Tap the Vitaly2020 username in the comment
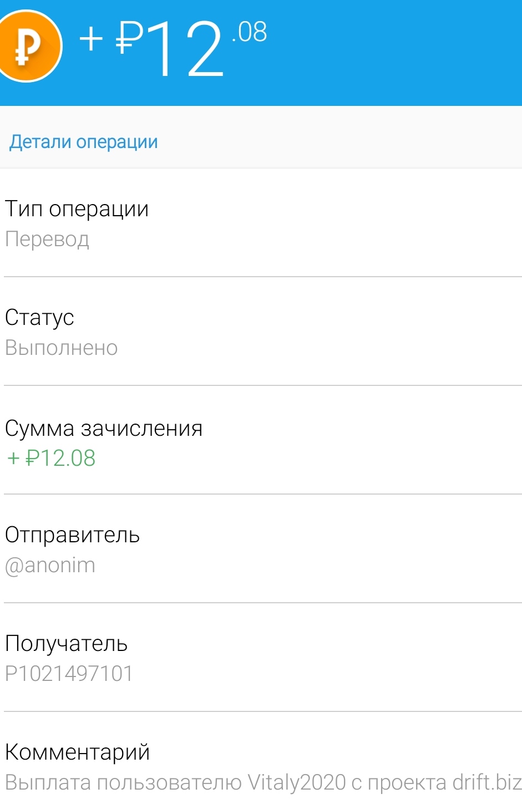 [x=297, y=783]
